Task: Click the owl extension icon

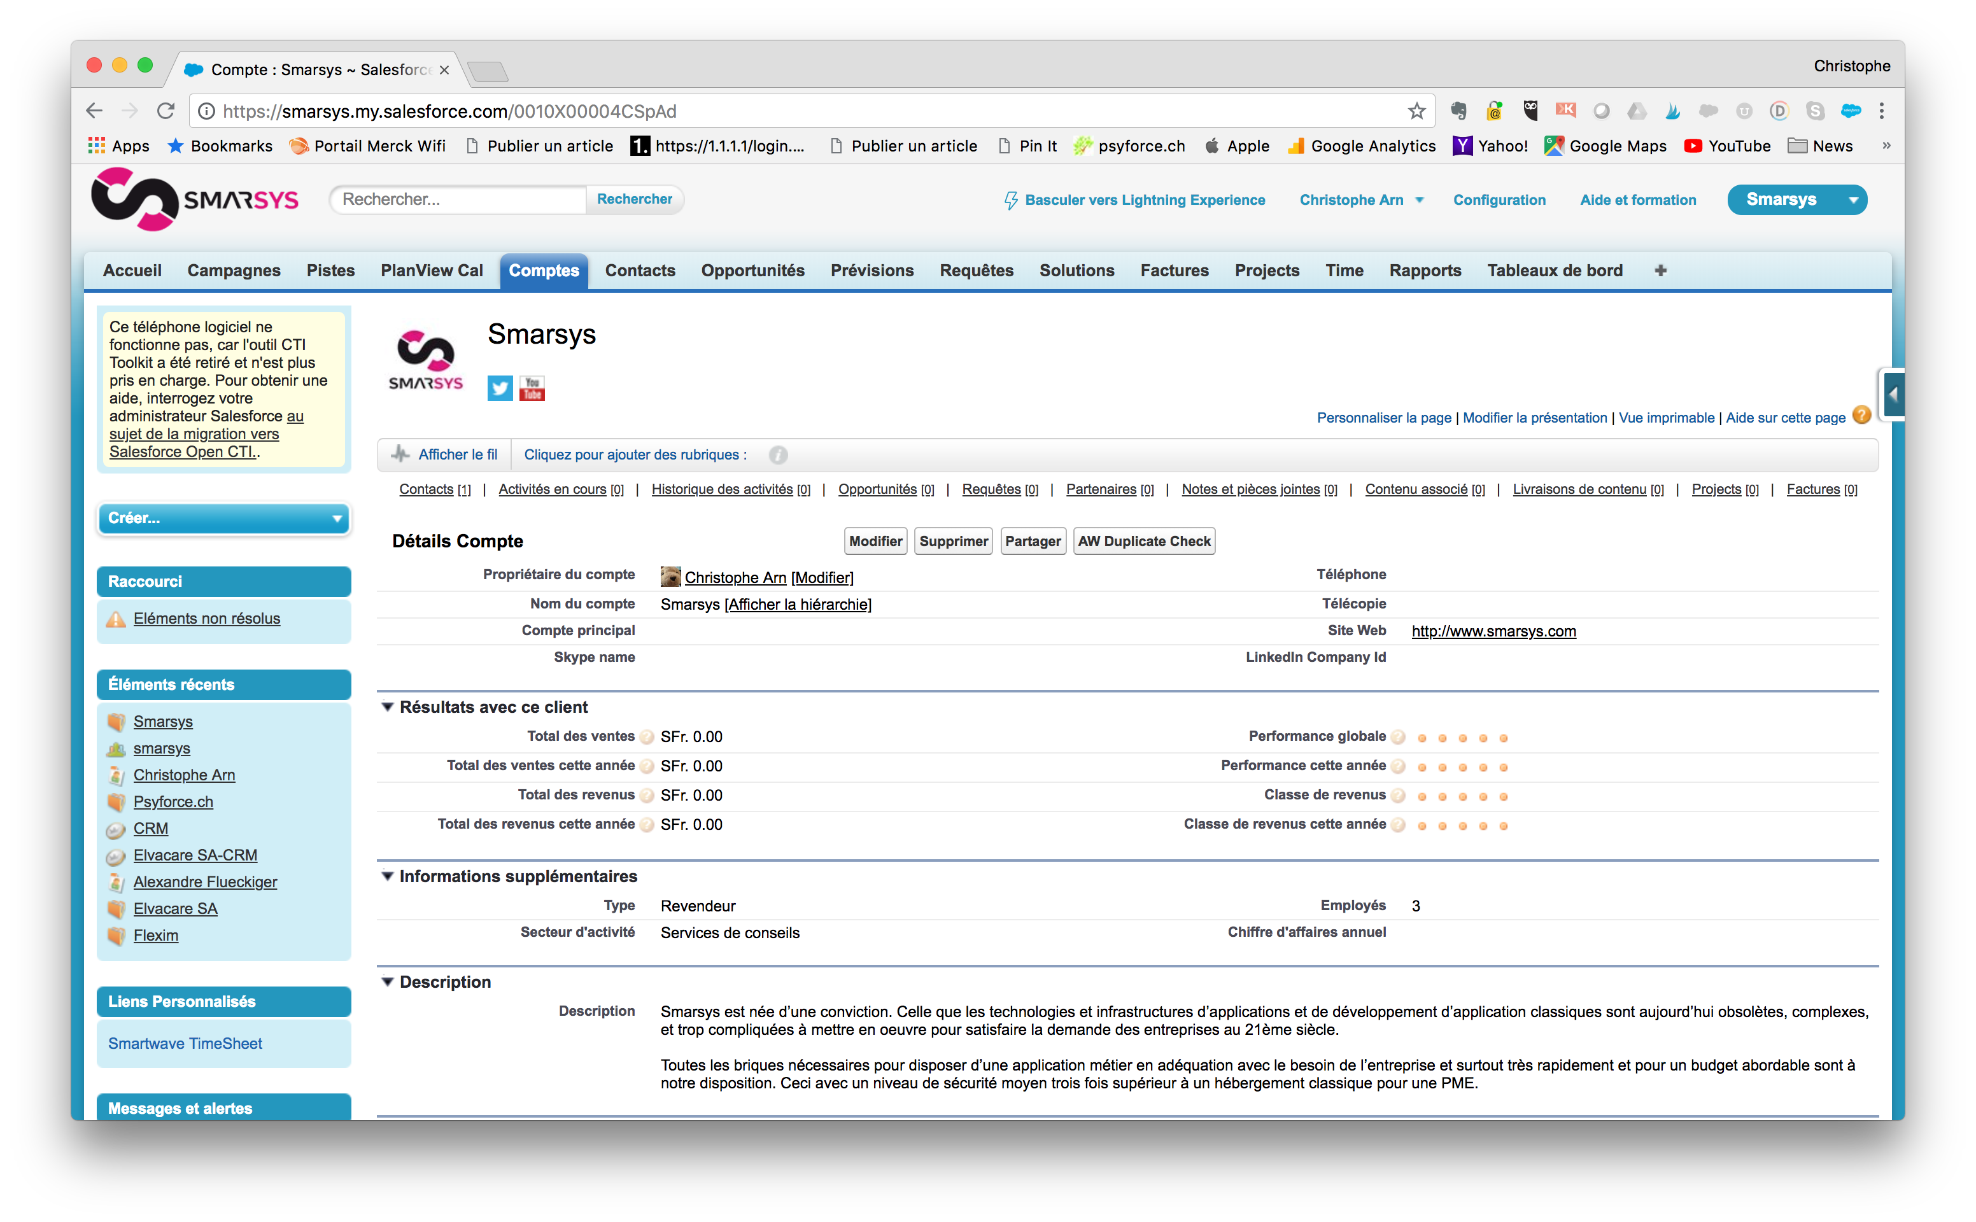Action: pos(1530,111)
